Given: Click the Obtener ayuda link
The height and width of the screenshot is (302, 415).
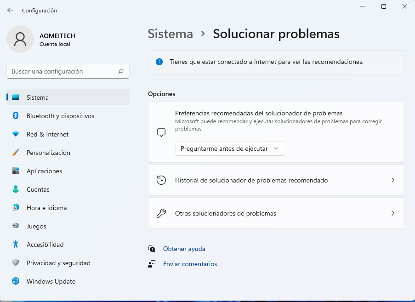Looking at the screenshot, I should (184, 249).
